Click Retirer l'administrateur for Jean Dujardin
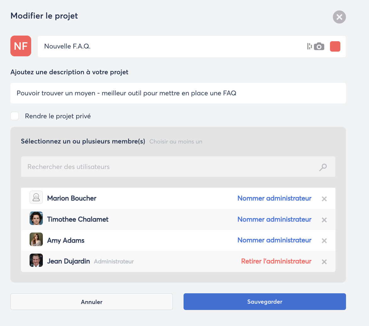This screenshot has width=369, height=326. click(x=276, y=261)
